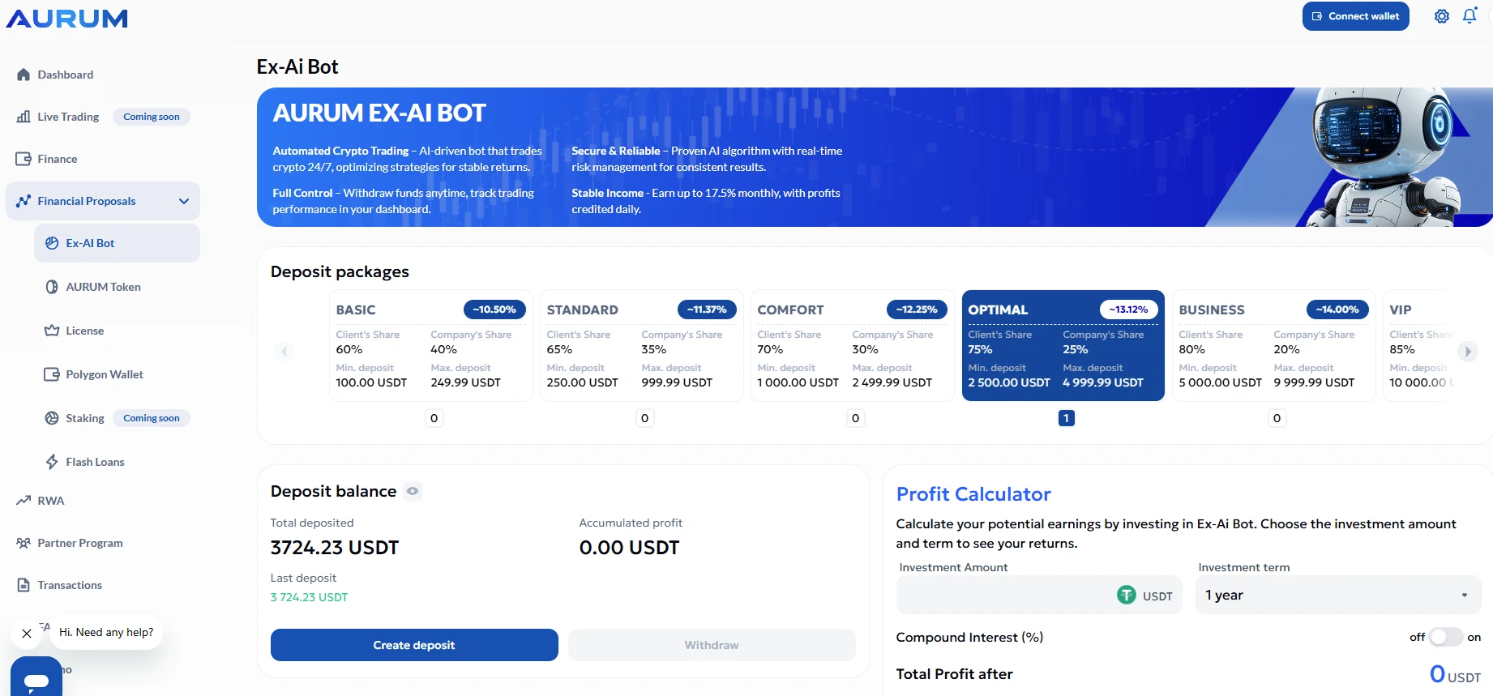
Task: Click the Profit Calculator heading
Action: [x=973, y=494]
